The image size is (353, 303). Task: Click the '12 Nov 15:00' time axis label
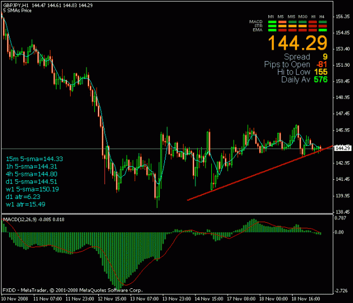pos(112,299)
